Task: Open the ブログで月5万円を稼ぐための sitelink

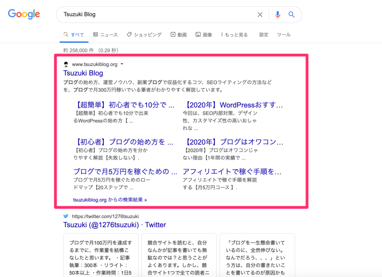Action: pyautogui.click(x=125, y=172)
